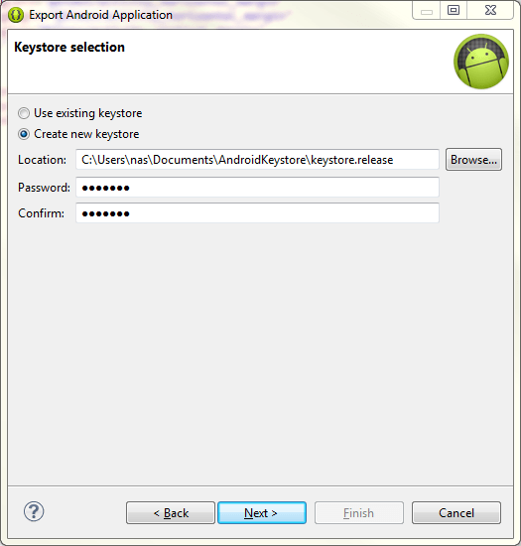Viewport: 521px width, 546px height.
Task: Minimize the export dialog window
Action: tap(427, 10)
